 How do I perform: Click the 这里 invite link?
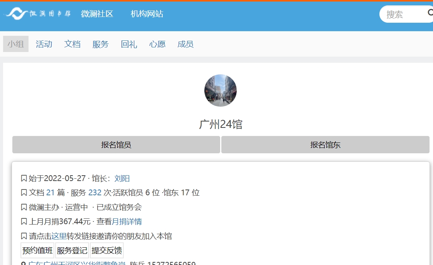click(59, 236)
